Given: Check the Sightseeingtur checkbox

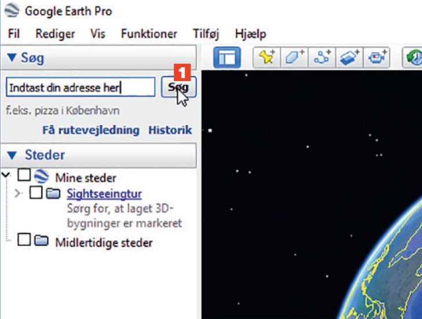Looking at the screenshot, I should (36, 192).
